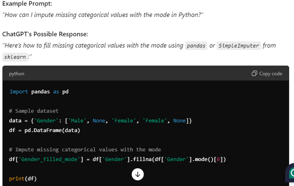Click the inline 'pandas' code tag
This screenshot has height=186, width=294.
click(196, 45)
